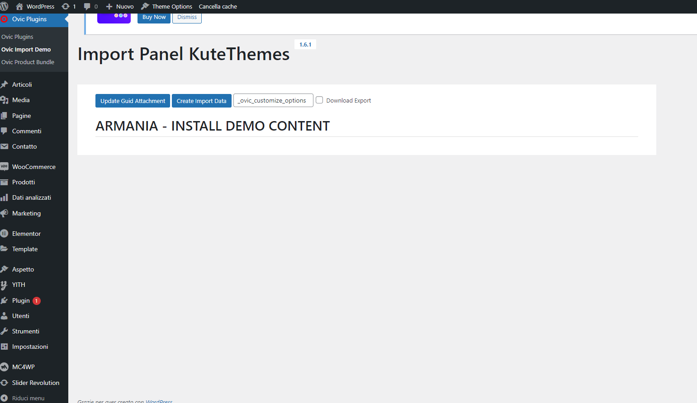Click the Utenti user icon in sidebar
This screenshot has width=697, height=403.
[x=4, y=316]
